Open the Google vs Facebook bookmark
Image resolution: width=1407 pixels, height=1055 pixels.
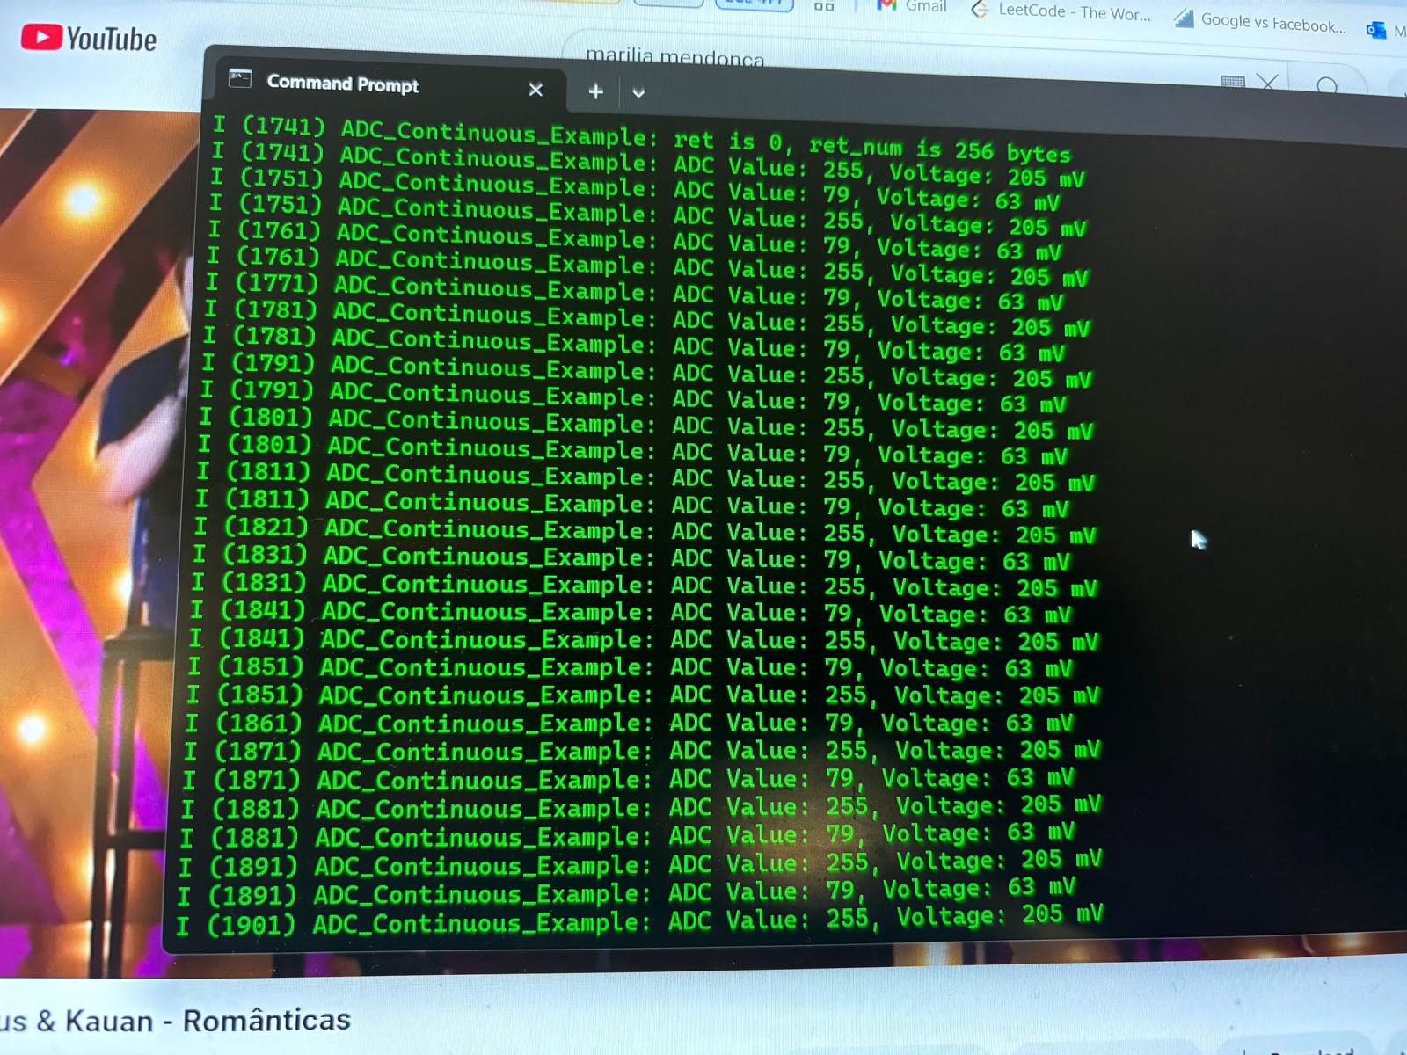1261,22
